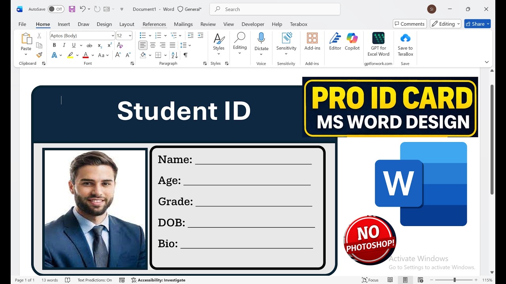Image resolution: width=506 pixels, height=284 pixels.
Task: Click the Decrease Font Size icon
Action: tap(128, 55)
